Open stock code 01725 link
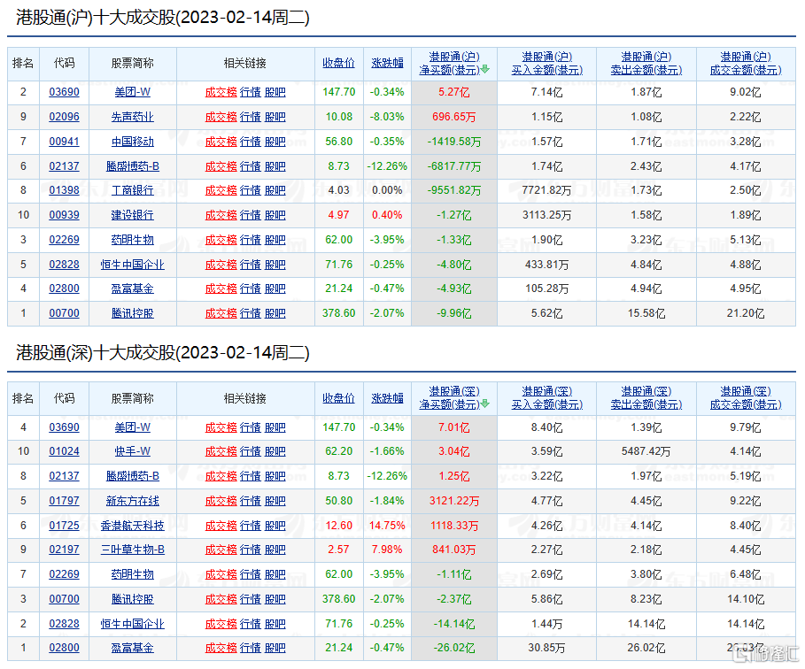Viewport: 805px width, 669px height. [64, 526]
